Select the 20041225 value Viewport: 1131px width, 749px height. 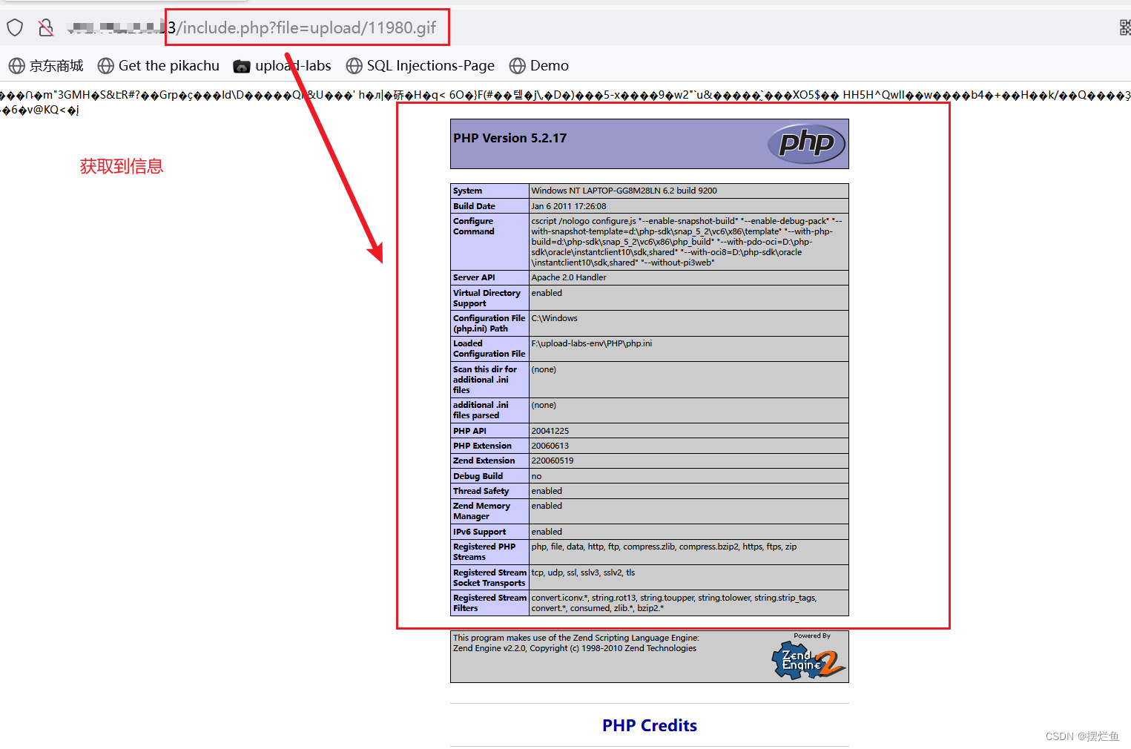coord(550,431)
